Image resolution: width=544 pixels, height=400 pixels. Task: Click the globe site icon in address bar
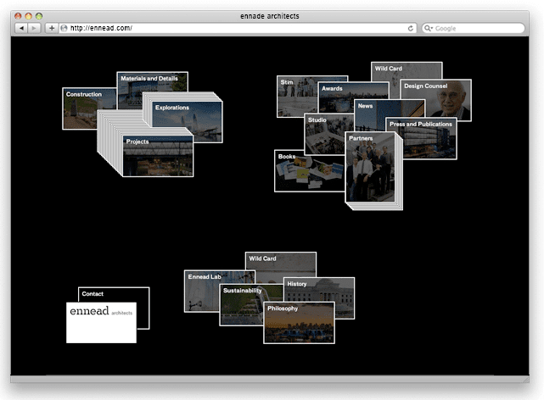(x=64, y=29)
